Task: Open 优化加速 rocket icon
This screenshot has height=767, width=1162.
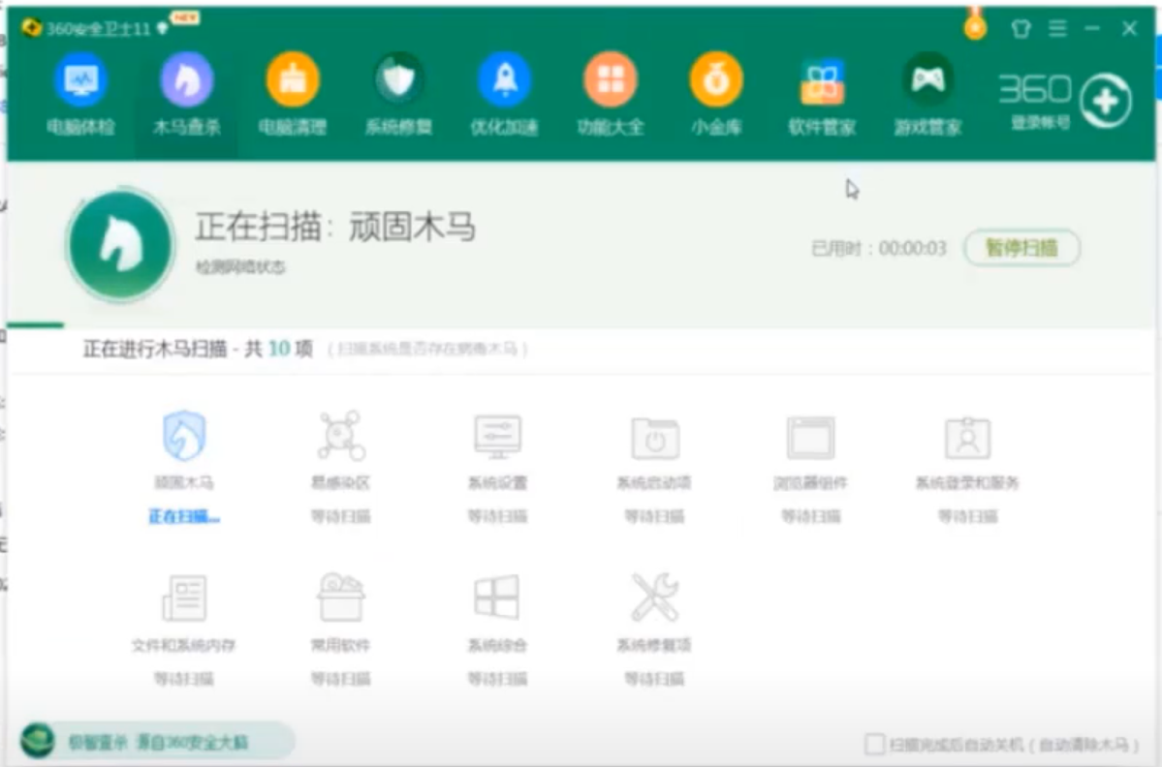Action: click(505, 79)
